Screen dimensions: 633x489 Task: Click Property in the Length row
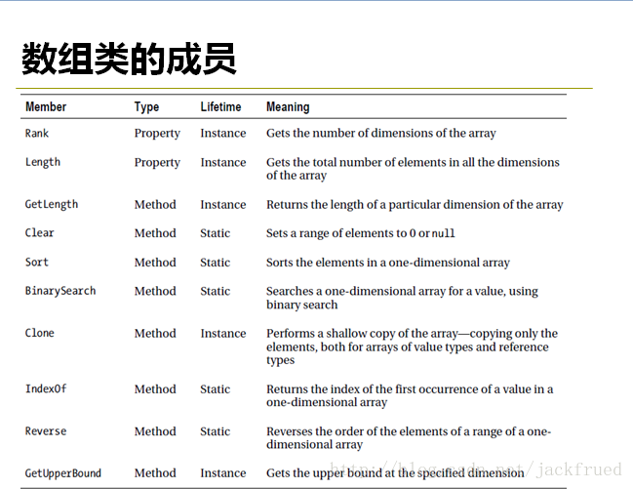coord(157,163)
